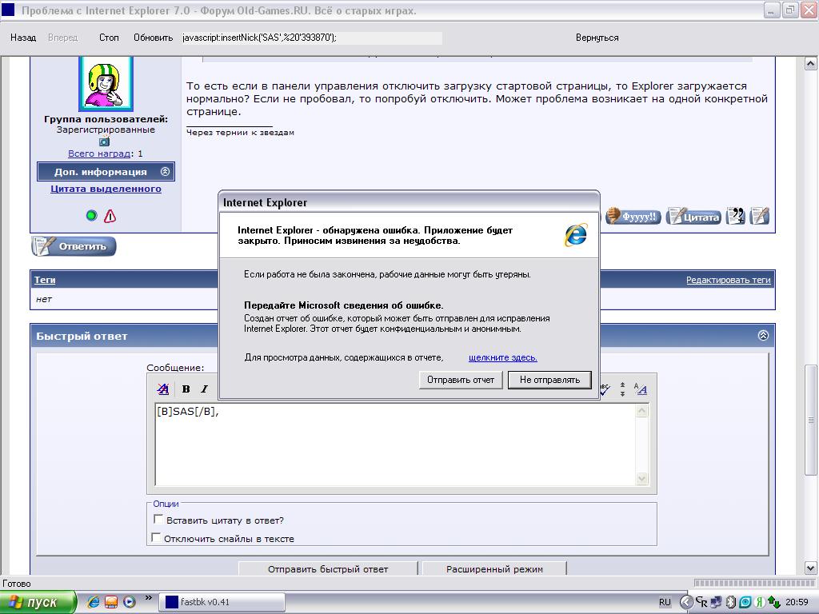Click the orange Quick Launch icon next to IE
Viewport: 819px width, 614px height.
tap(111, 602)
